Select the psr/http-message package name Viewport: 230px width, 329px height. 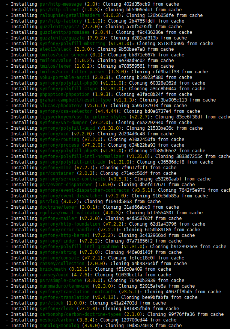point(61,4)
